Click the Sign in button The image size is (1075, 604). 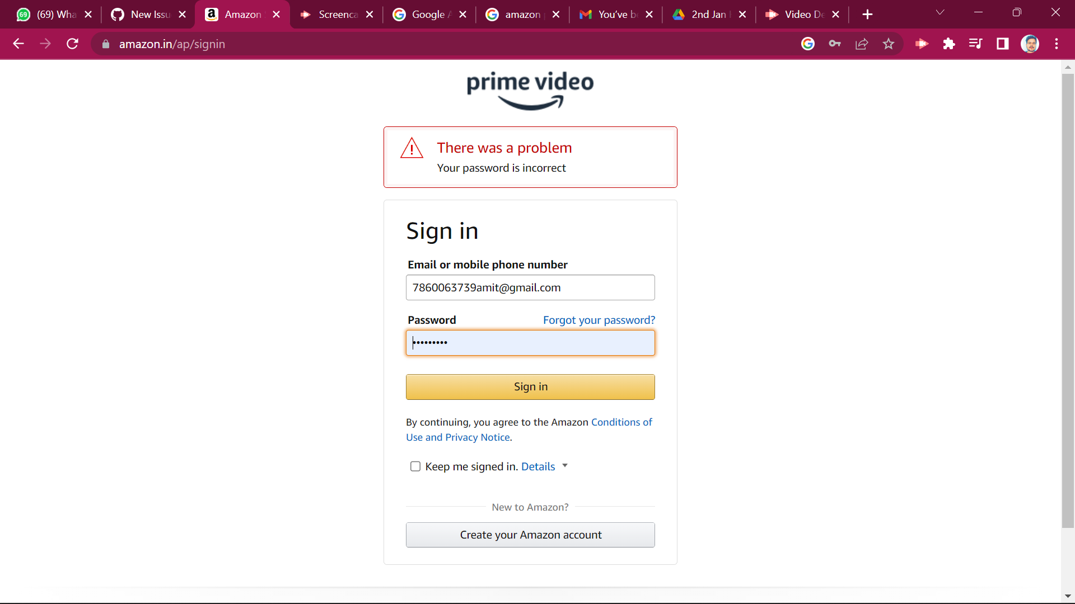point(530,386)
